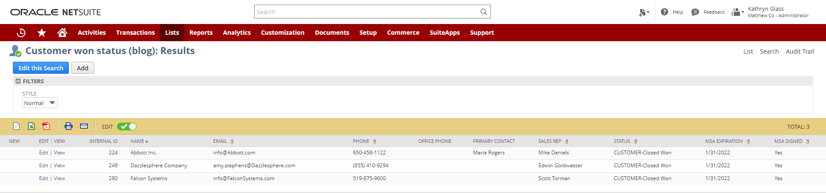This screenshot has height=193, width=826.
Task: Open the Analytics menu
Action: pos(237,33)
